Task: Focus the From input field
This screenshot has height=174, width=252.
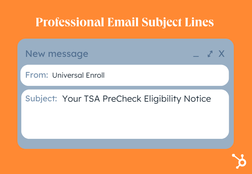Action: tap(124, 75)
